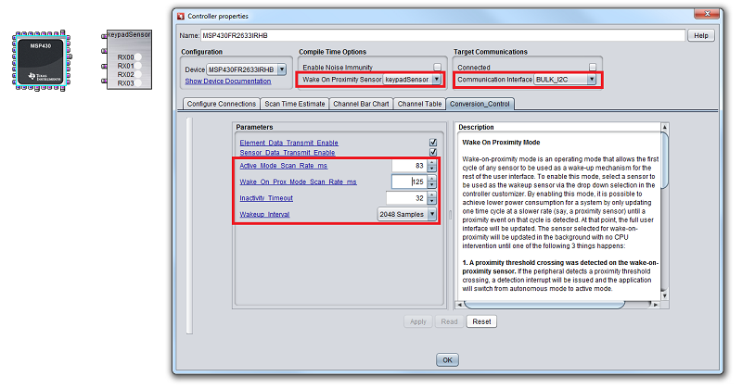Toggle the Connected checkbox
742x389 pixels.
coord(593,68)
